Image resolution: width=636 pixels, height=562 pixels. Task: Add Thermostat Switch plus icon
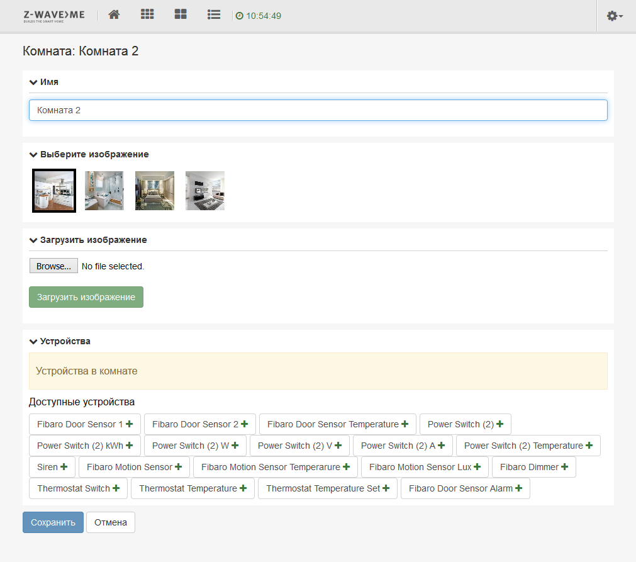click(116, 488)
